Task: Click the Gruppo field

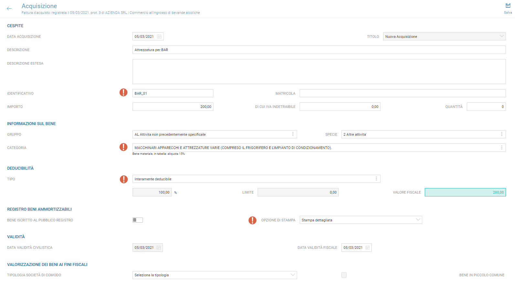Action: click(215, 134)
